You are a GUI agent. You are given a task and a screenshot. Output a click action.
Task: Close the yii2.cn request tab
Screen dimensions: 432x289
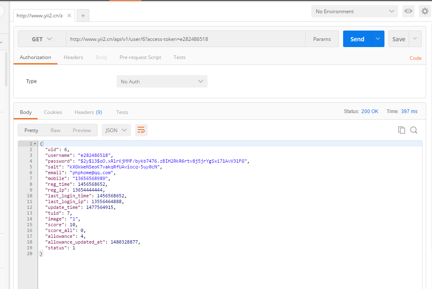[69, 16]
